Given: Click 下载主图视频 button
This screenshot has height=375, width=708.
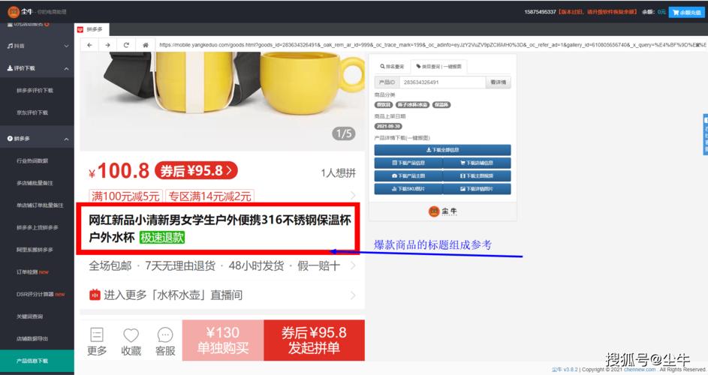Looking at the screenshot, I should [x=477, y=176].
